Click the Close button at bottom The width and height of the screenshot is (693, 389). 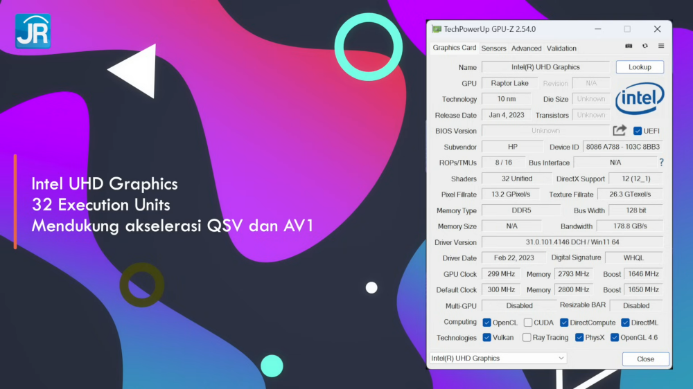[x=645, y=359]
